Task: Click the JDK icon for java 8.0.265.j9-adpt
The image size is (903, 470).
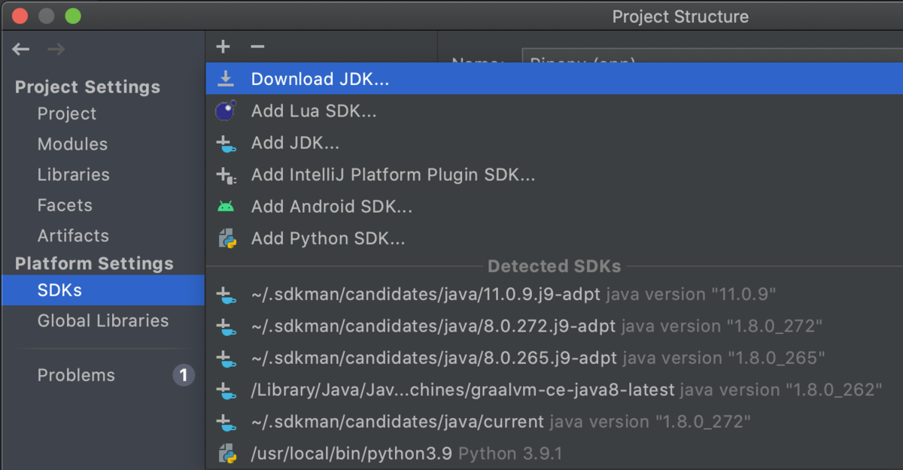Action: [x=226, y=358]
